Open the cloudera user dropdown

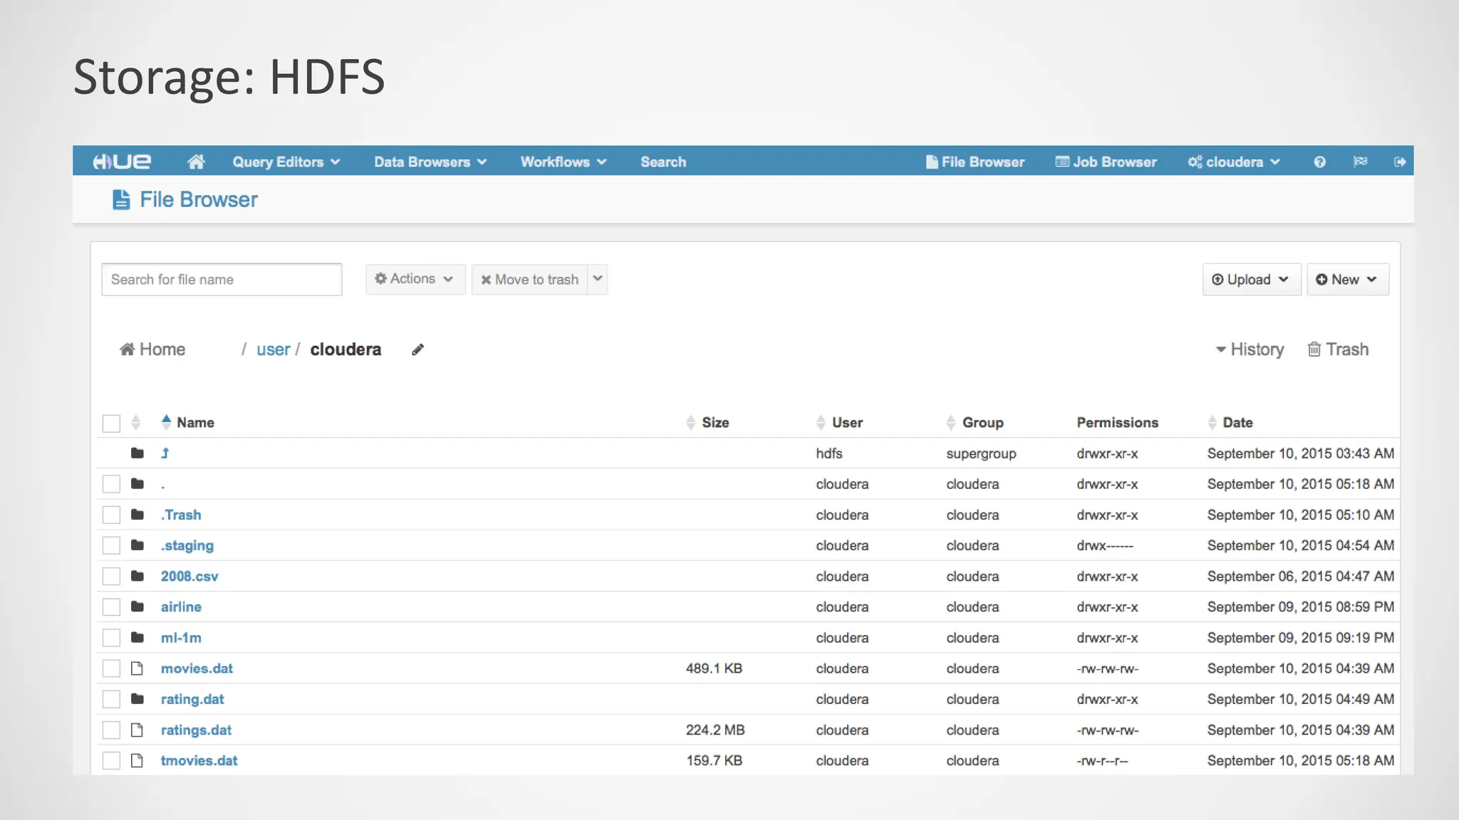[x=1234, y=162]
